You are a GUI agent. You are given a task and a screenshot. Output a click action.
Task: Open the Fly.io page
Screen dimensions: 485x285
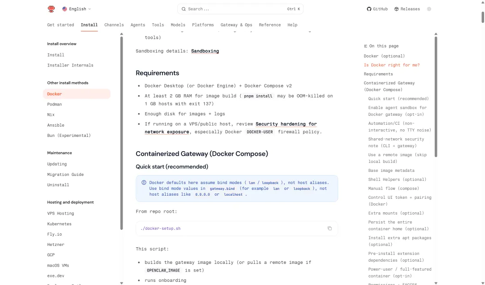(54, 234)
